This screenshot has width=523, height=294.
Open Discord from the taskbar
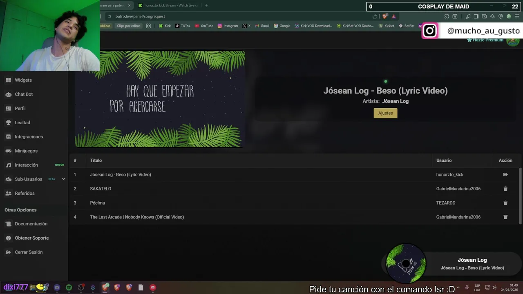pos(57,287)
